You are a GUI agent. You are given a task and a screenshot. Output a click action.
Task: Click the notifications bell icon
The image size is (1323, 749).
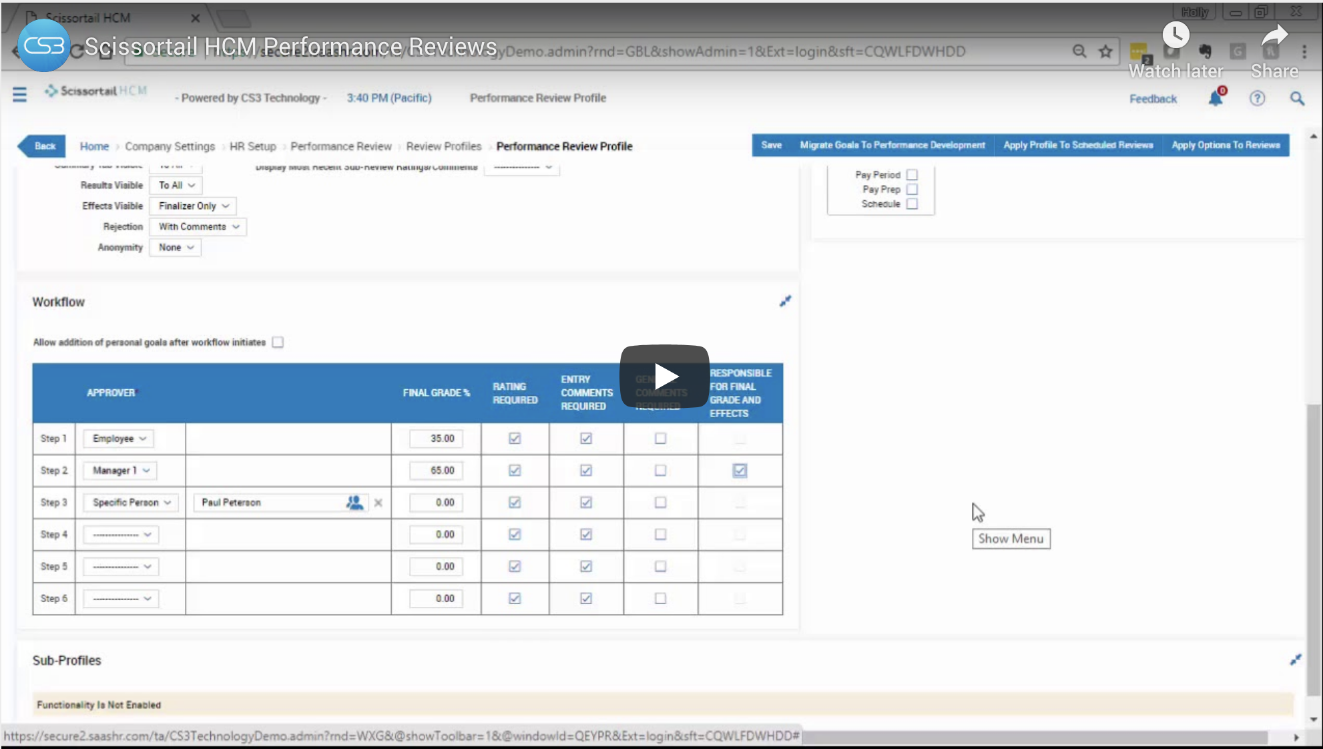pyautogui.click(x=1215, y=99)
